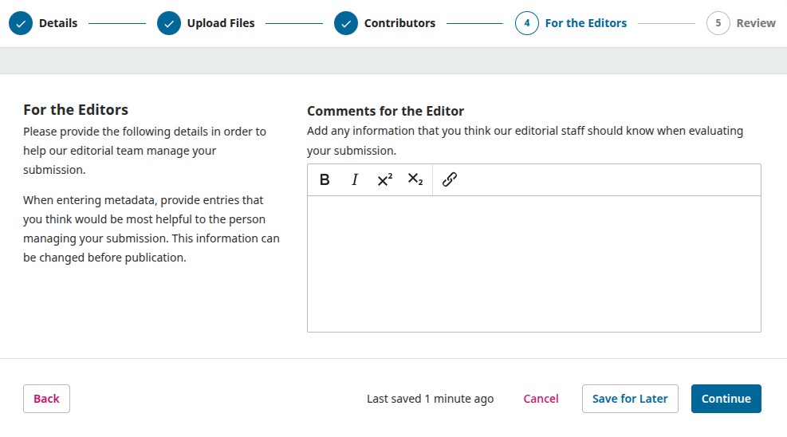Click the Save for Later button
787x437 pixels.
(x=630, y=399)
